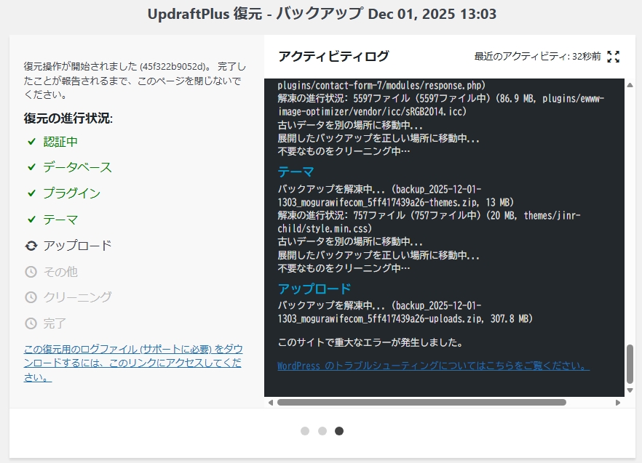Click the checkmark icon beside テーマ step
642x463 pixels.
(x=31, y=220)
